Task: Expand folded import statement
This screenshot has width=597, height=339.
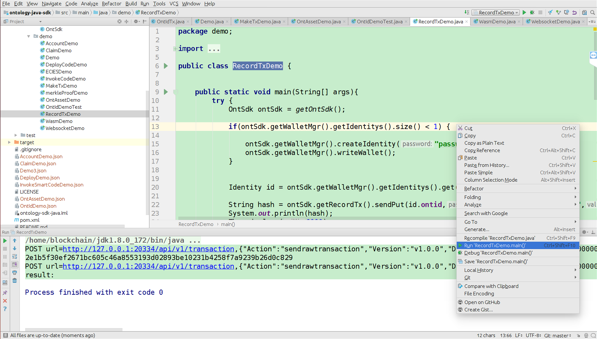Action: coord(175,49)
